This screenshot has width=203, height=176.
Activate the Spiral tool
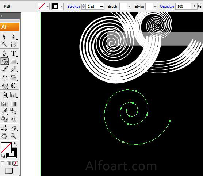pyautogui.click(x=5, y=61)
